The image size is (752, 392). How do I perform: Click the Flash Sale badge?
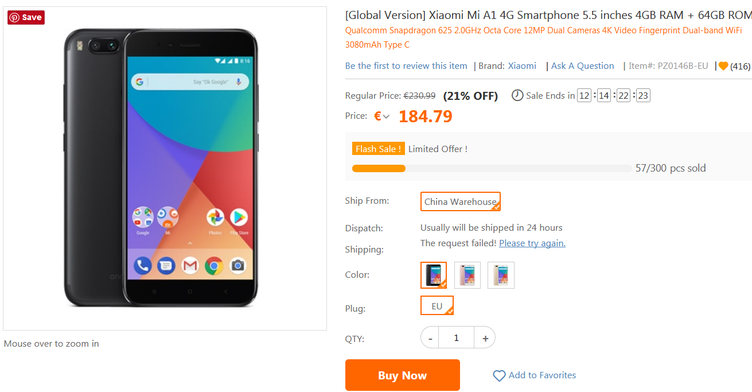378,149
